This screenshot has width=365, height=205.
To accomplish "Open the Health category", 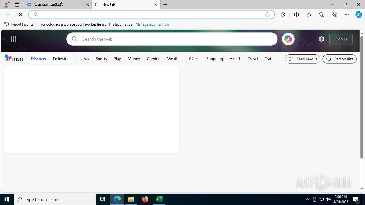I will click(x=236, y=59).
